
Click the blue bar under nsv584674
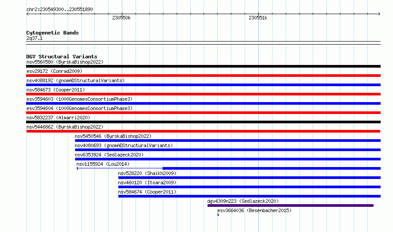coord(249,196)
